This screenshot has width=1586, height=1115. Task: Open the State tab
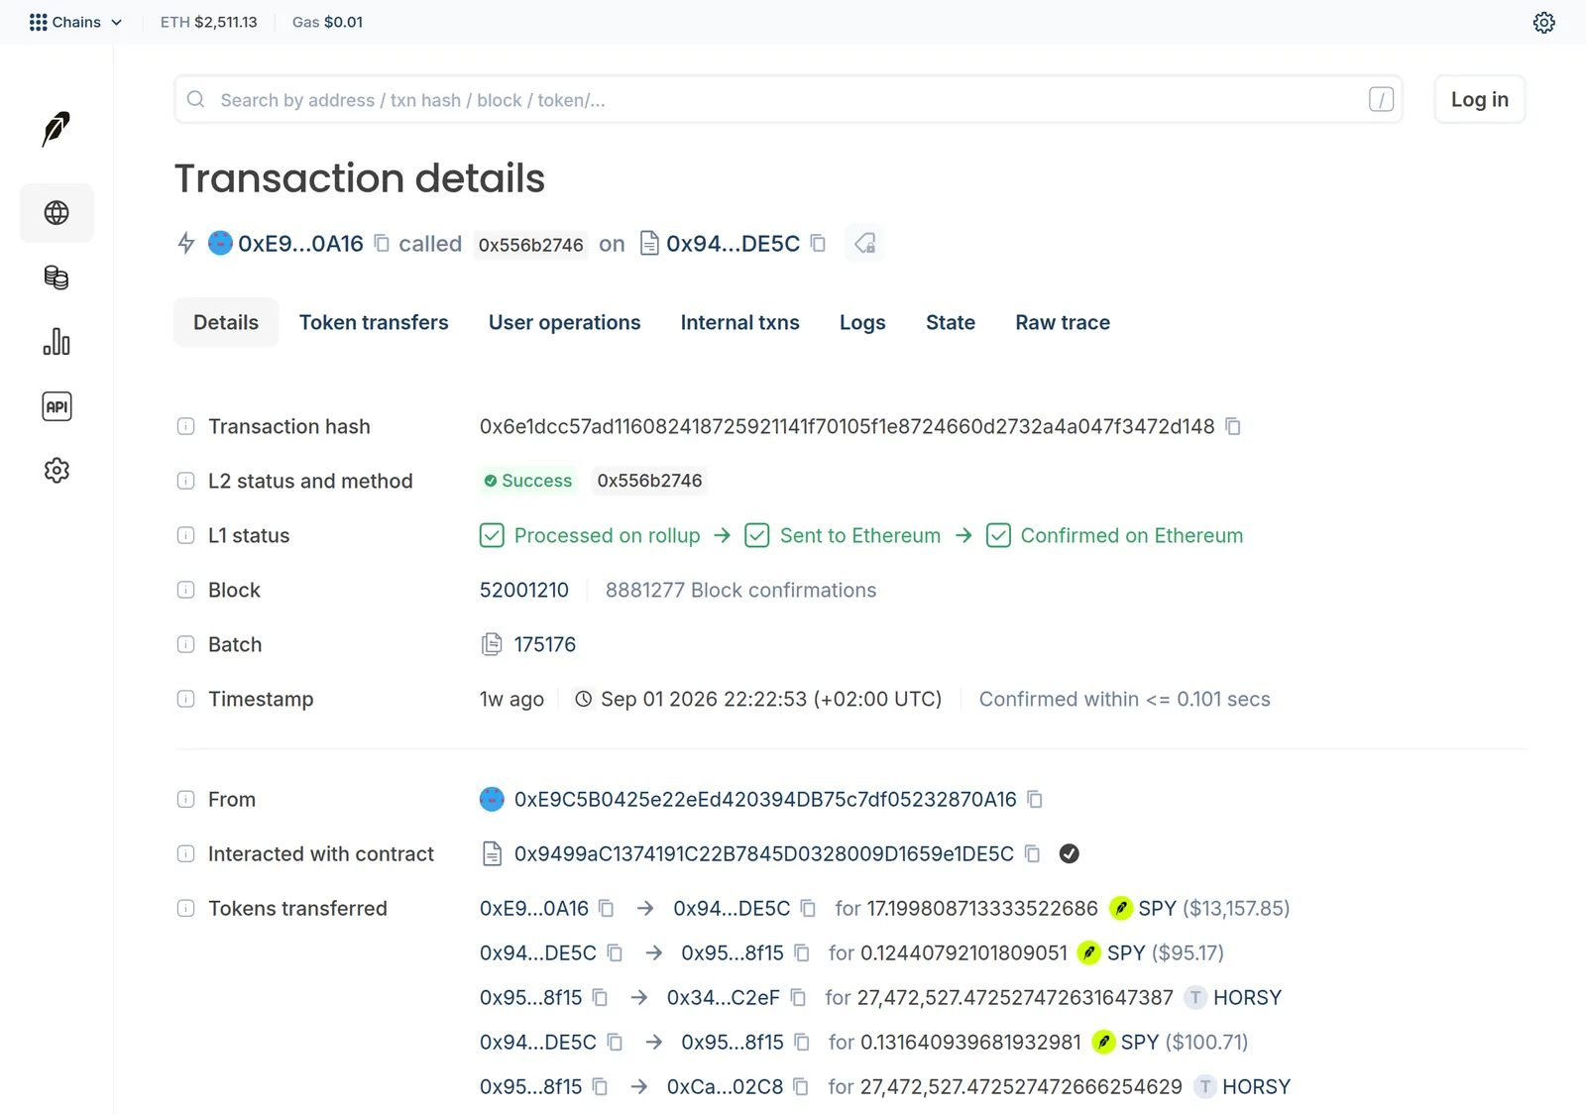[x=950, y=322]
